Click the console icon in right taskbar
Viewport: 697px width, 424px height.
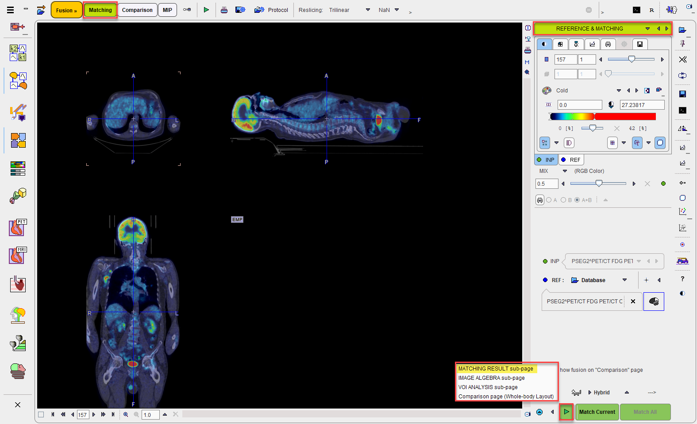tap(682, 110)
